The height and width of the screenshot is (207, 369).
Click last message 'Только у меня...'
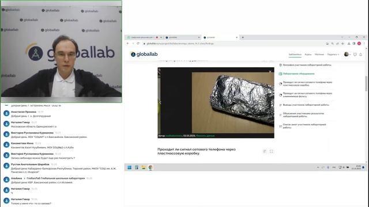[31, 204]
